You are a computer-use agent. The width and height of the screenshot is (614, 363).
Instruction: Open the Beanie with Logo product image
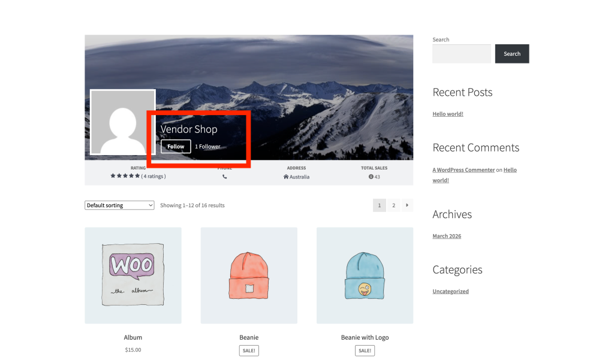[365, 276]
